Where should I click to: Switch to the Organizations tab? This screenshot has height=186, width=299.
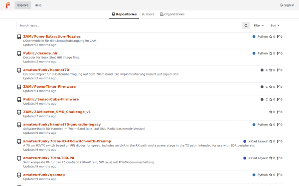[x=172, y=14]
